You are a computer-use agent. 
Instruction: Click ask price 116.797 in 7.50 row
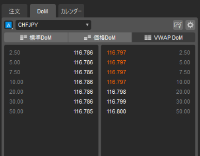(x=117, y=72)
